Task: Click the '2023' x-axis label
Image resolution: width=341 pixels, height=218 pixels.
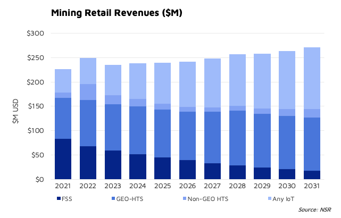Action: click(113, 186)
